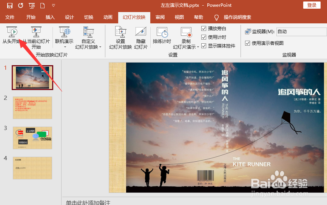
Task: Open the customize quick access toolbar arrow
Action: (53, 6)
